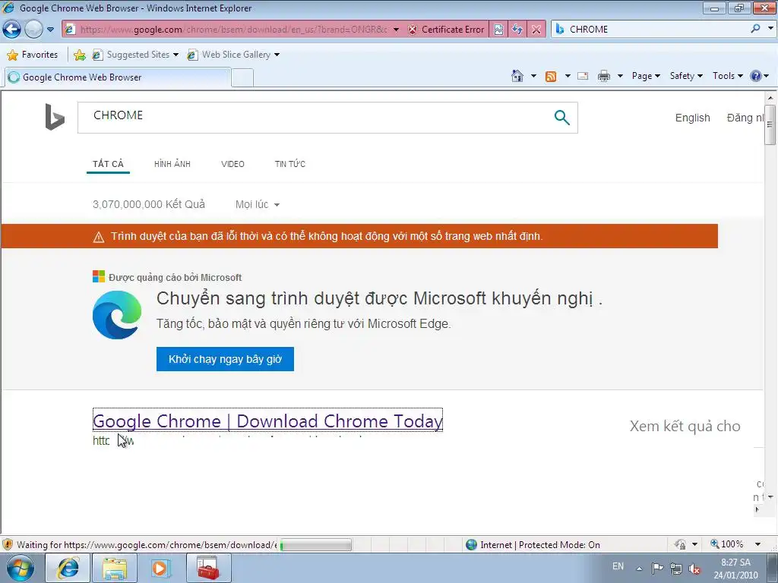Switch language to English
This screenshot has width=778, height=583.
692,118
